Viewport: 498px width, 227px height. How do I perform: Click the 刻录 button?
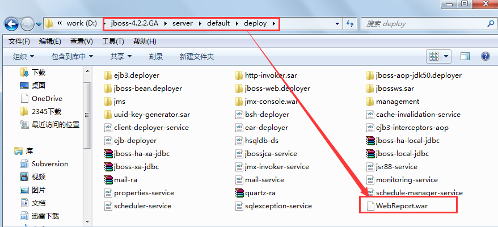click(156, 57)
